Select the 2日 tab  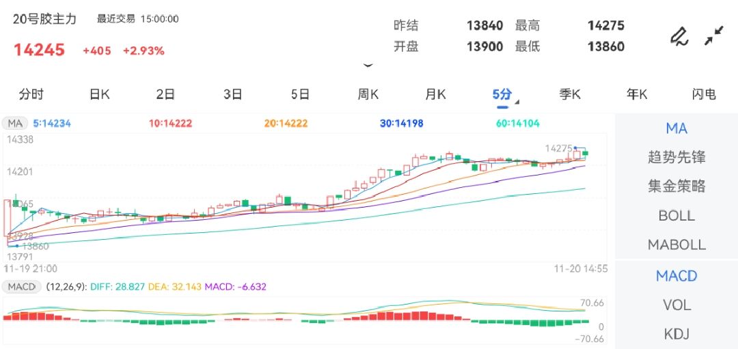(165, 94)
